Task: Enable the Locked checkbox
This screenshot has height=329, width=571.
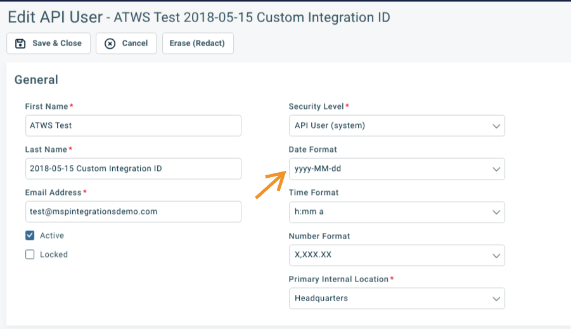Action: [x=30, y=254]
